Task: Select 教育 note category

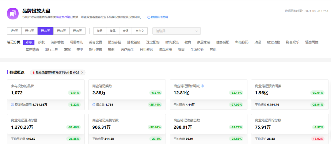Action: [x=188, y=42]
